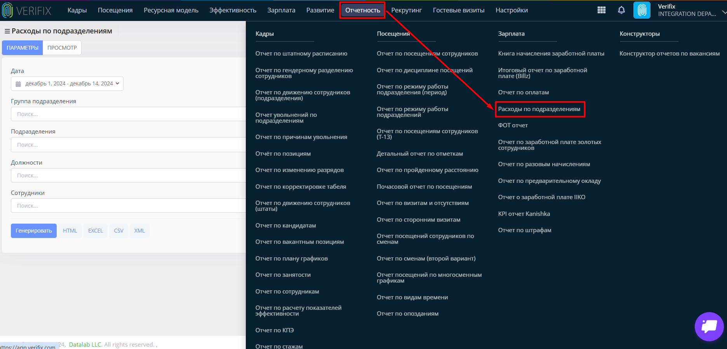Open the apps grid icon
This screenshot has width=727, height=349.
coord(602,10)
